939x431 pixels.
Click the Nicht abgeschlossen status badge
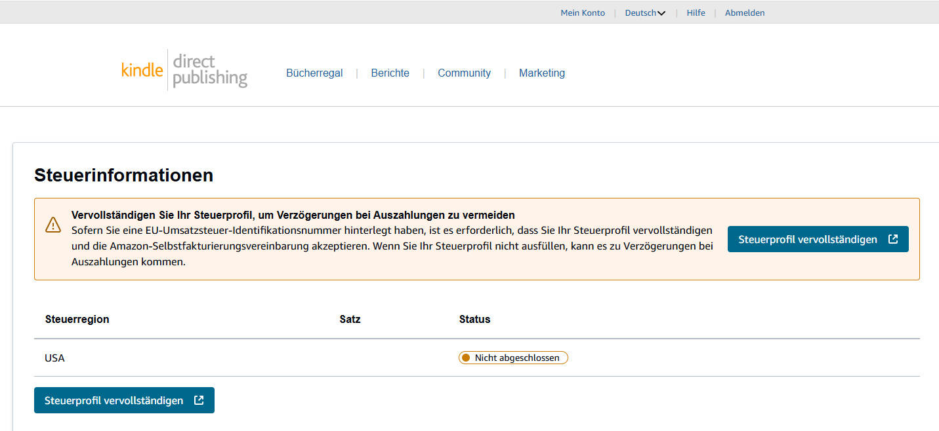[x=513, y=358]
